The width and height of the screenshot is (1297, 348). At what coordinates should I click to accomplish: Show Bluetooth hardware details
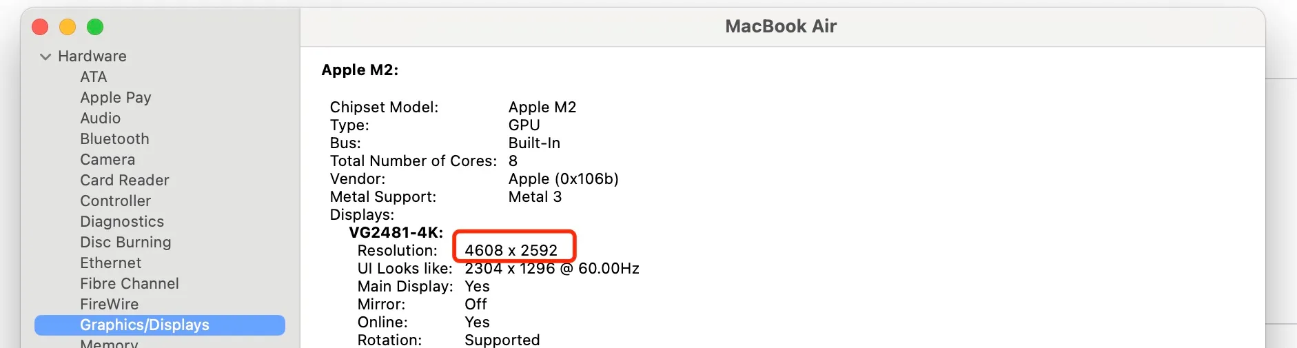(114, 139)
